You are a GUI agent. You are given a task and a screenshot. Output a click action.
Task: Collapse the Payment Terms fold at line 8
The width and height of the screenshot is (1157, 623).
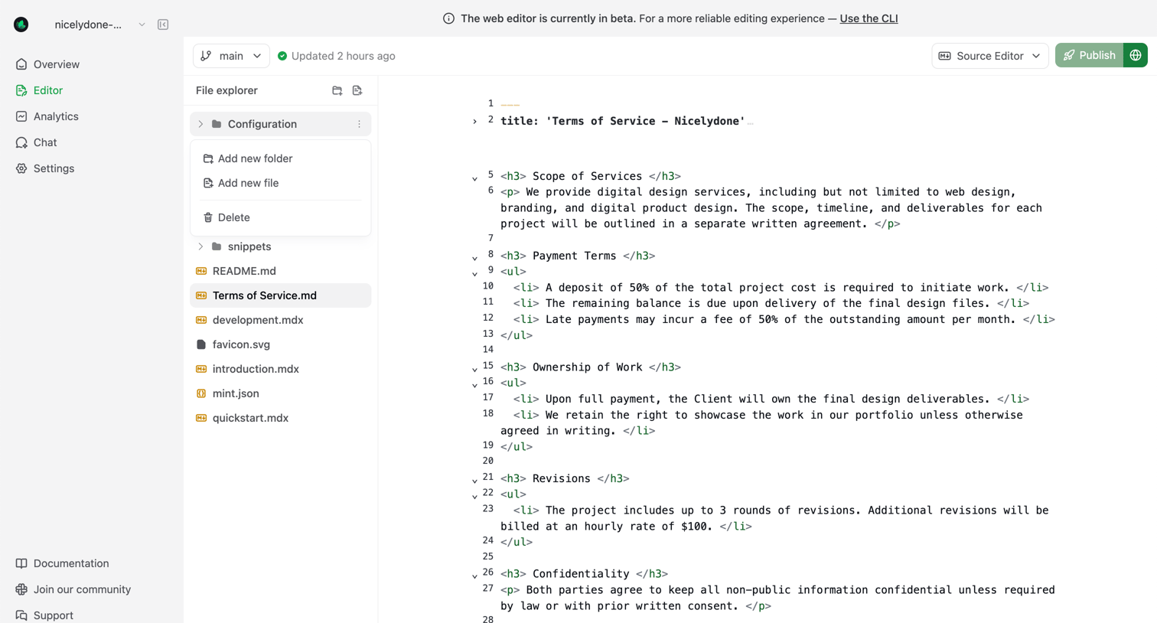coord(474,258)
